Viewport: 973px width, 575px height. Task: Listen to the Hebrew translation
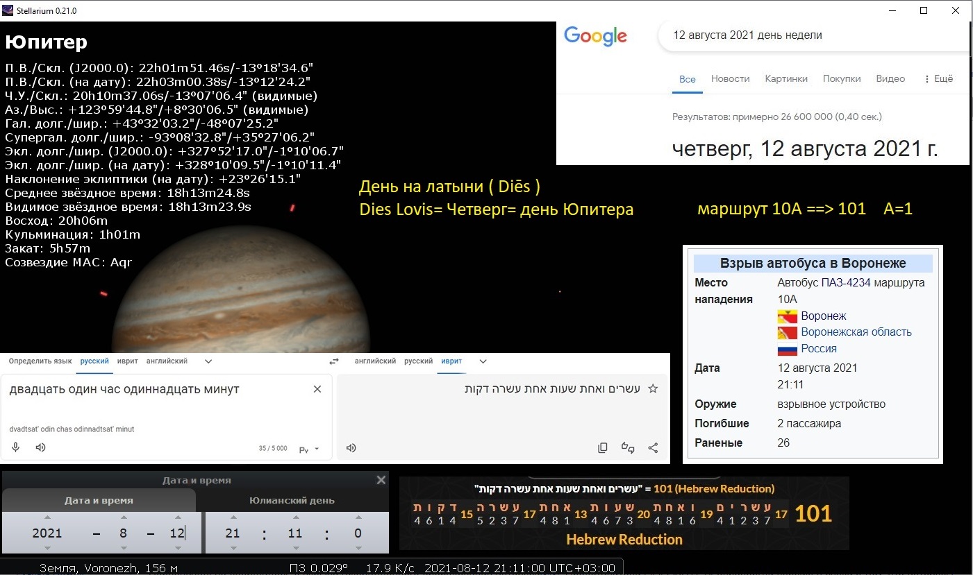point(351,448)
